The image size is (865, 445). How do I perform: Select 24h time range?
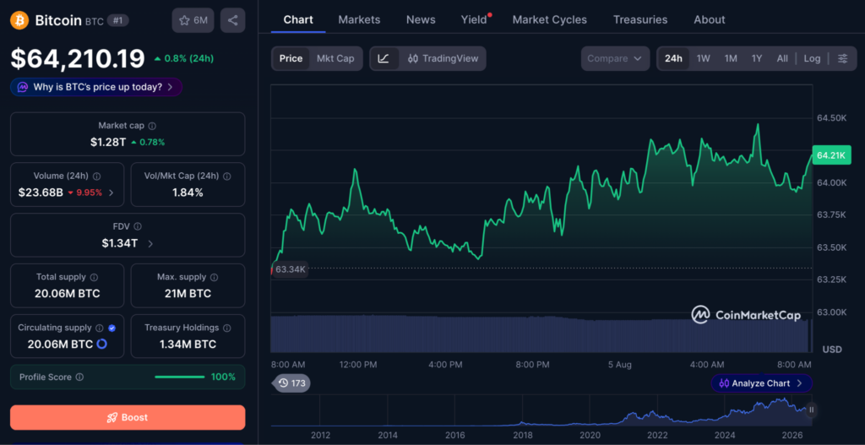coord(673,58)
